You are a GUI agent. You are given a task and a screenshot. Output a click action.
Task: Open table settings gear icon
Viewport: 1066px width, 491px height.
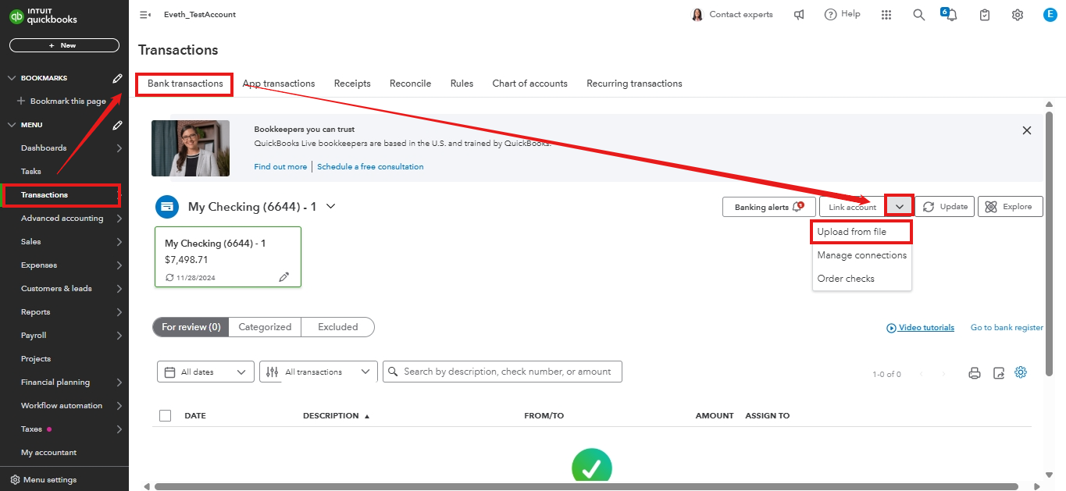click(x=1021, y=372)
